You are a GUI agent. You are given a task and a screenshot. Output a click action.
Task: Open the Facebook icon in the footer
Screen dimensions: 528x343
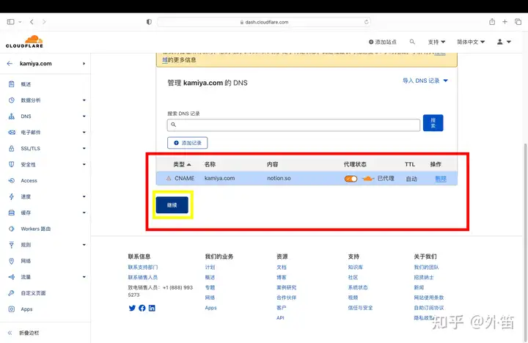142,308
